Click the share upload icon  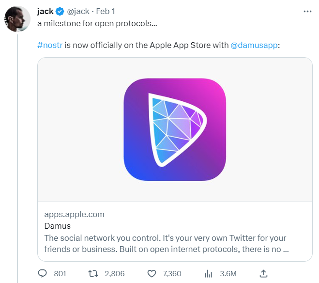pyautogui.click(x=264, y=274)
